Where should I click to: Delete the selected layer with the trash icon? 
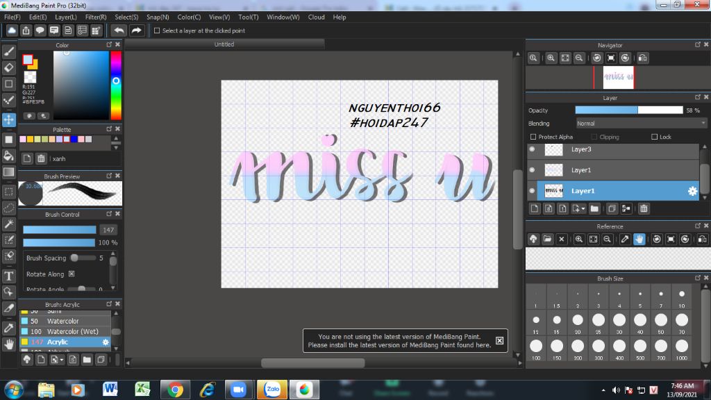644,208
